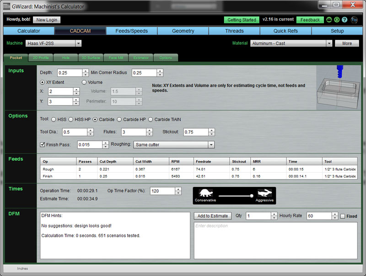366x276 pixels.
Task: Decrease Min Corner Radius with down arrow
Action: (160, 74)
